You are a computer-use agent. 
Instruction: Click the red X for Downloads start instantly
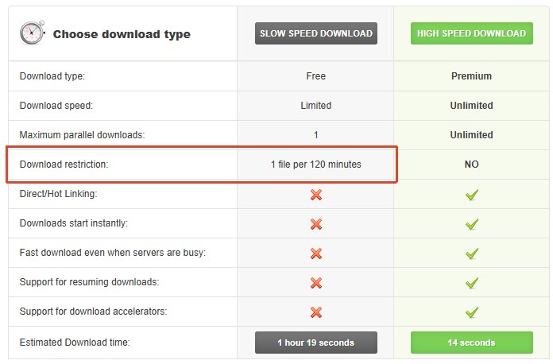point(316,223)
